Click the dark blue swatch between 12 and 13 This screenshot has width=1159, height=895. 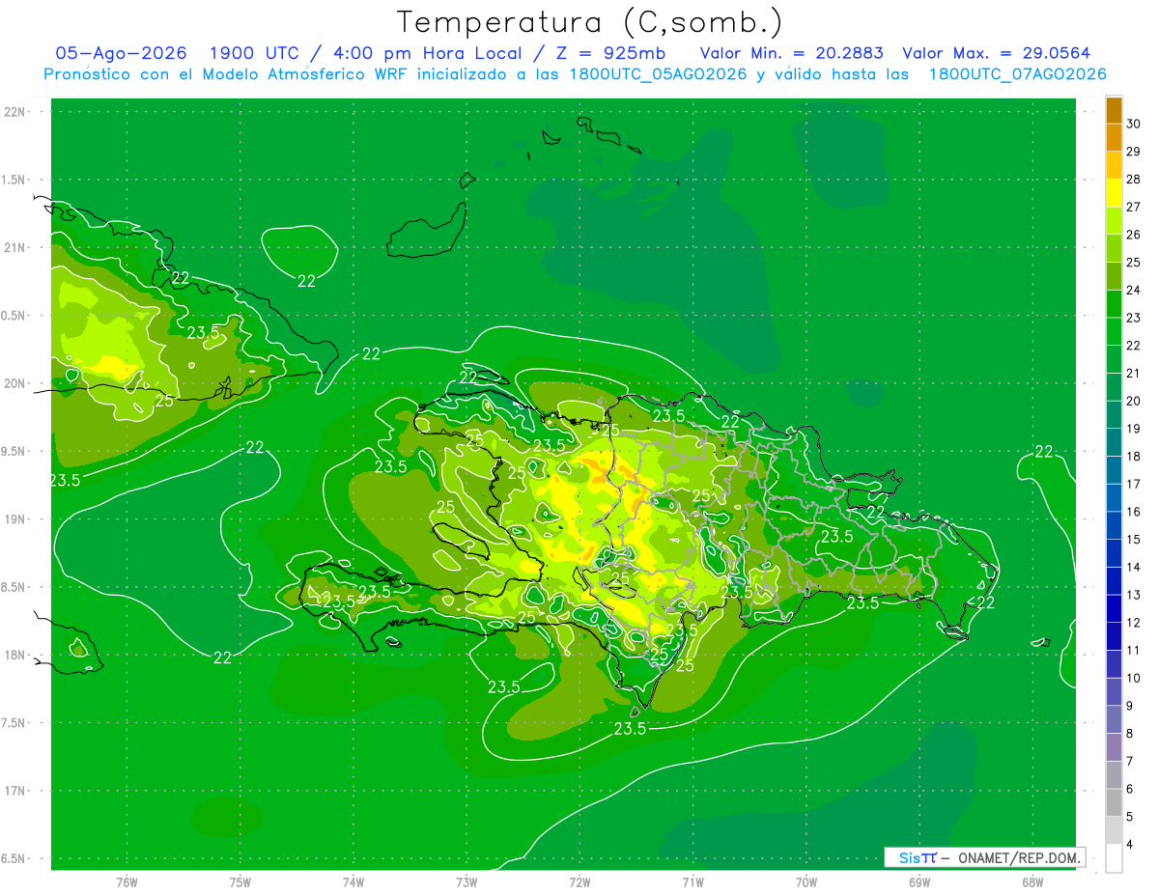pos(1114,608)
